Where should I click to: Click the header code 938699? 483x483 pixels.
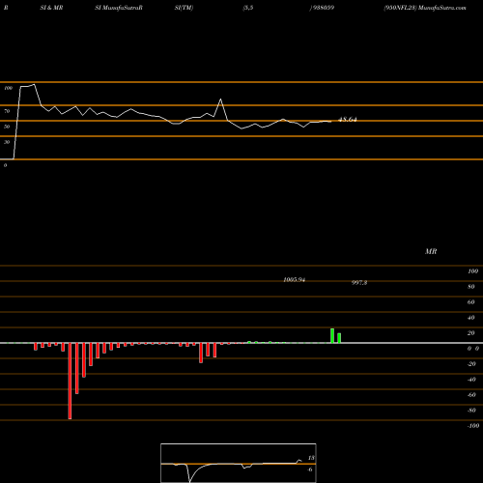click(323, 8)
